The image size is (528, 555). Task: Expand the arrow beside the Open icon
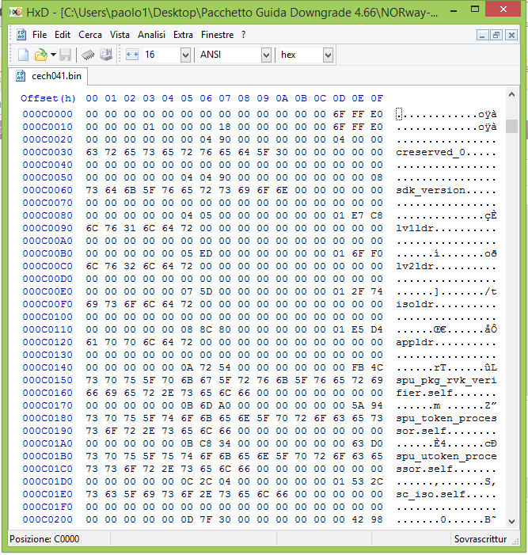tap(52, 55)
